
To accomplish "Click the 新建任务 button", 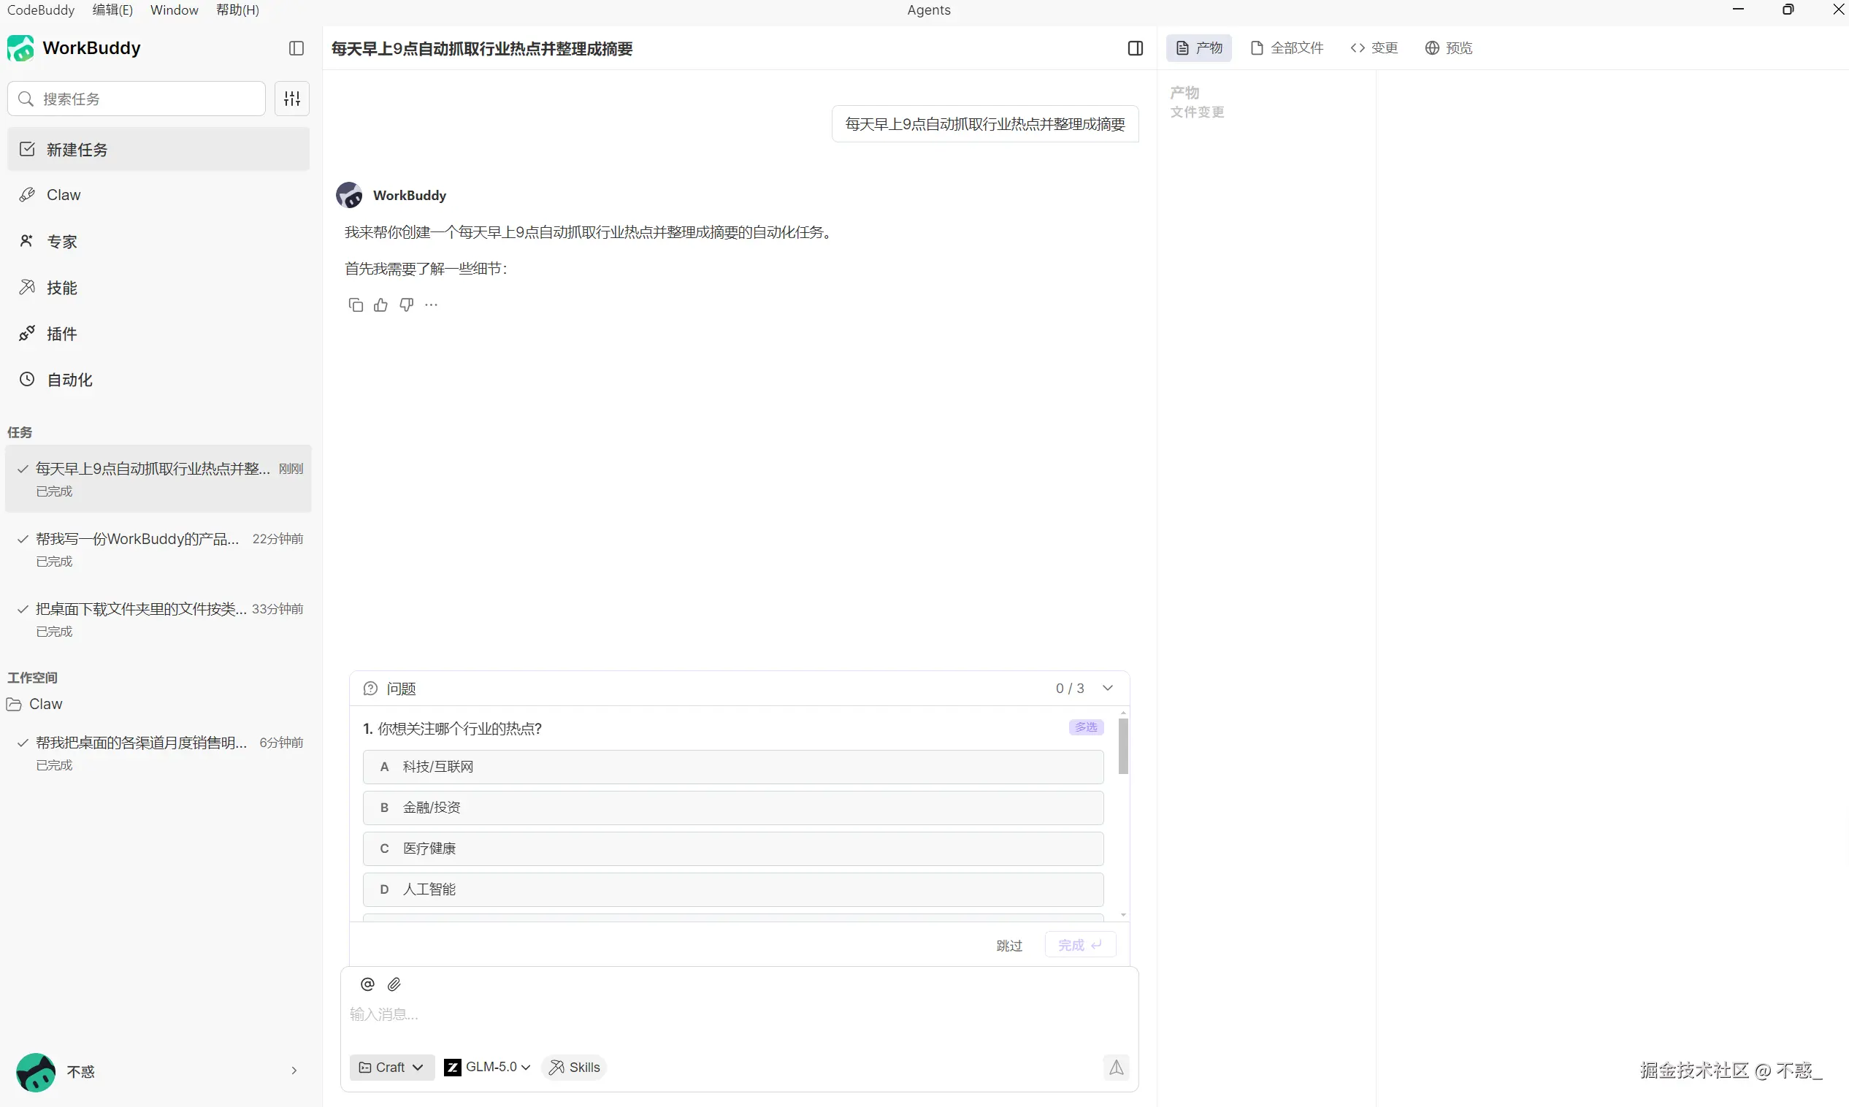I will [x=158, y=150].
